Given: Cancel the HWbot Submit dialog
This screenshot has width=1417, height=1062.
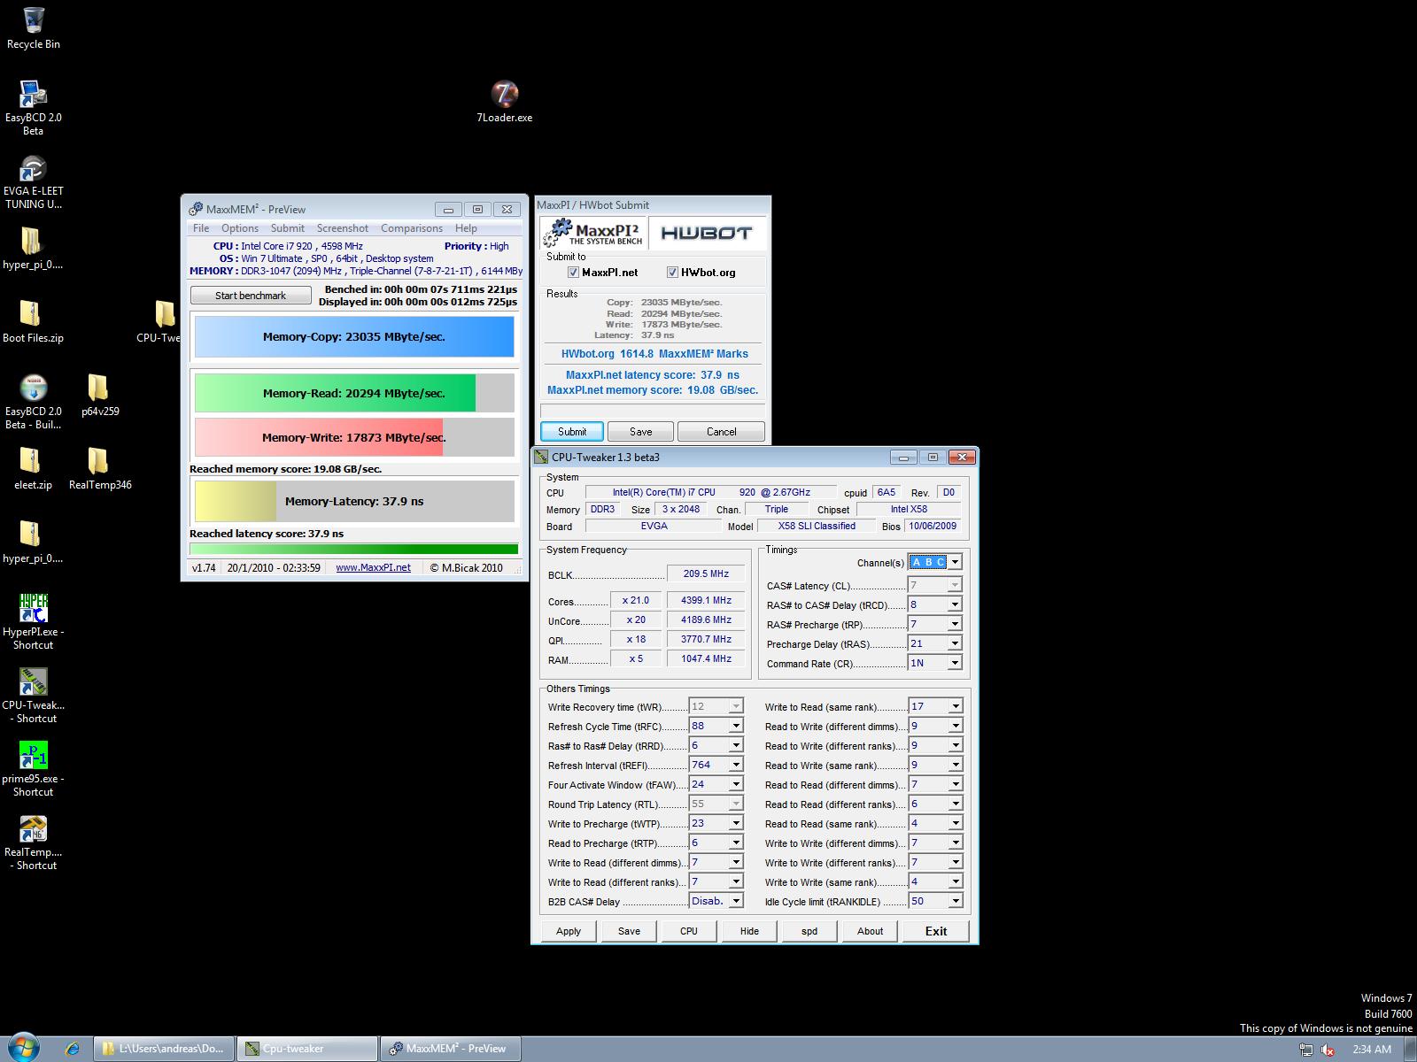Looking at the screenshot, I should pos(721,432).
